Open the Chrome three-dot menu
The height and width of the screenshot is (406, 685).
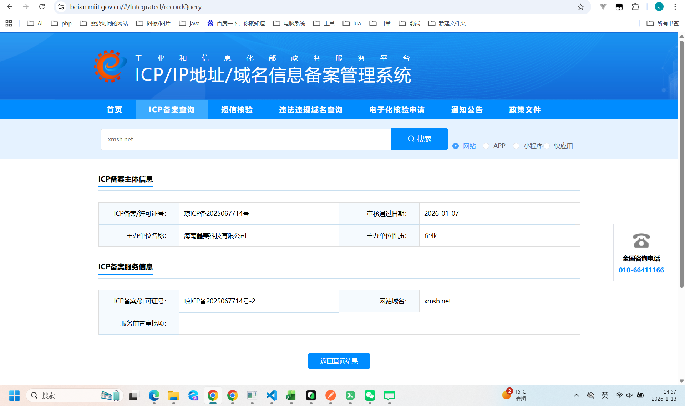tap(675, 7)
